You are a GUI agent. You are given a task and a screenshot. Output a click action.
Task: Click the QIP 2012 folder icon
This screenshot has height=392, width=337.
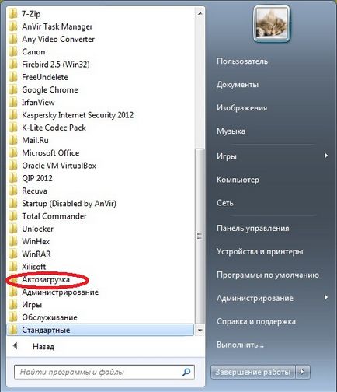[x=12, y=178]
